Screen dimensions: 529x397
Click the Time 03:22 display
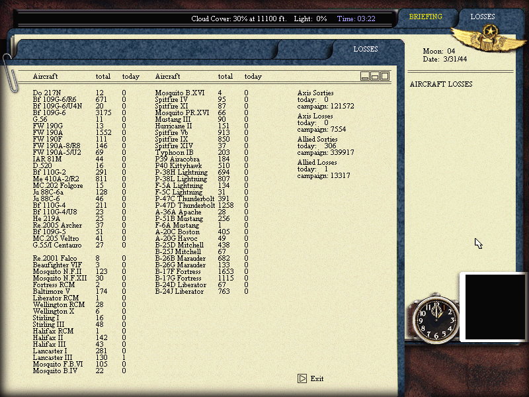click(356, 19)
